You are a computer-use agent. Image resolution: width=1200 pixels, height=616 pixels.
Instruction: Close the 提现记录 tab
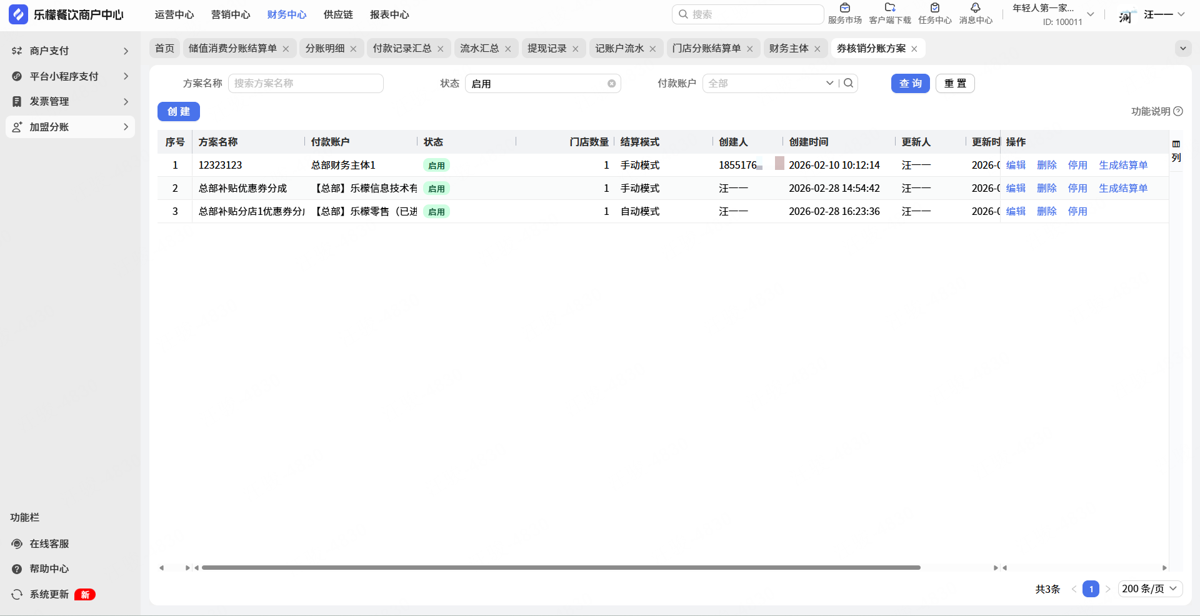[575, 49]
